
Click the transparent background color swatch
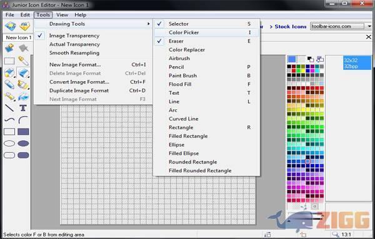tap(301, 59)
